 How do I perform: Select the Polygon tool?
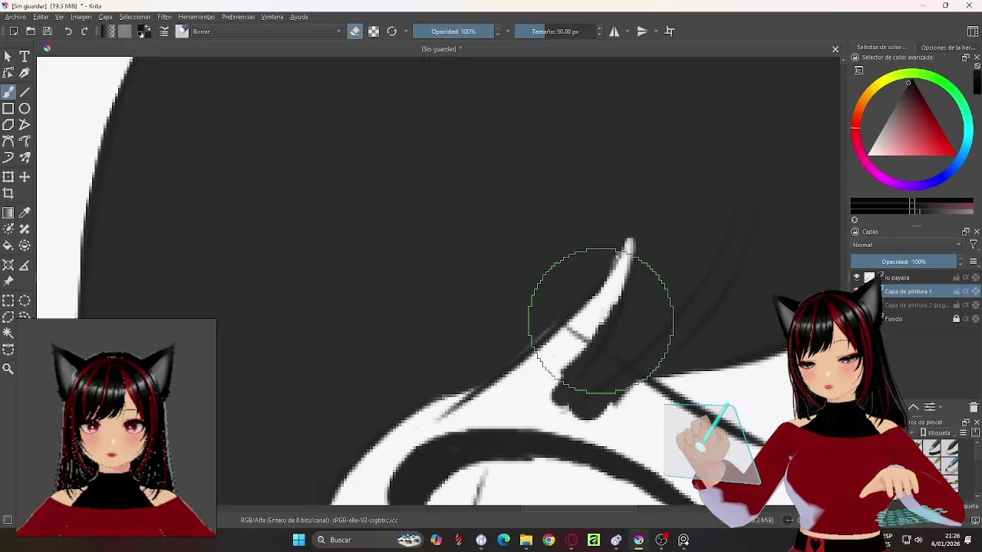[8, 125]
